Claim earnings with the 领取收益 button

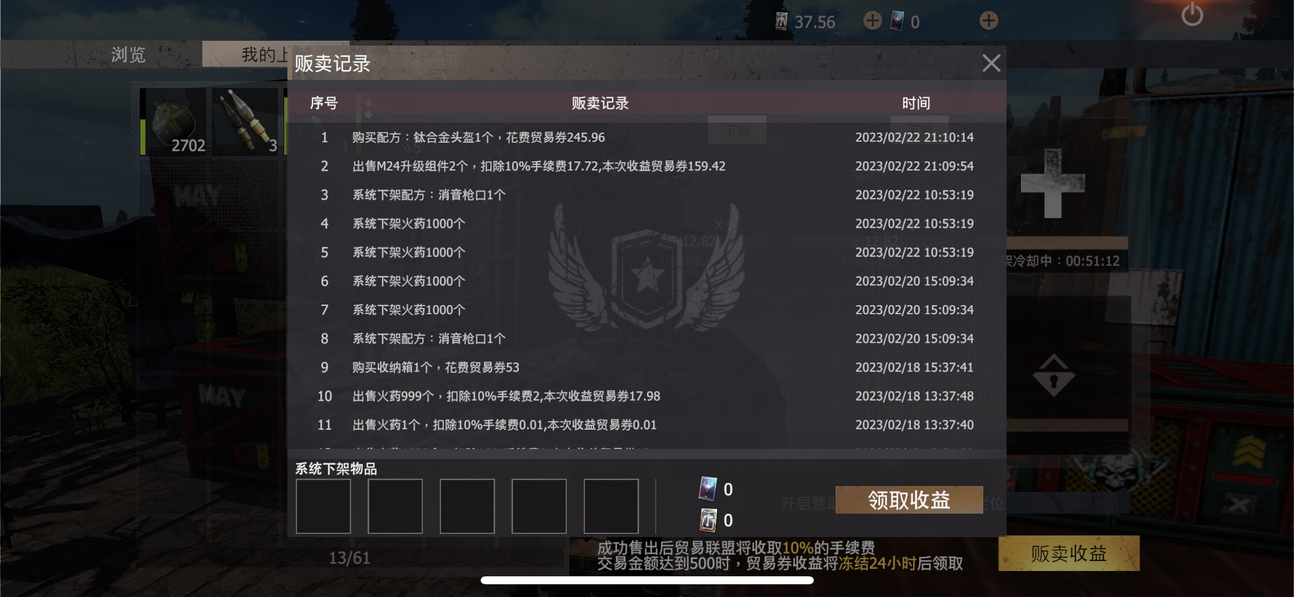point(909,500)
